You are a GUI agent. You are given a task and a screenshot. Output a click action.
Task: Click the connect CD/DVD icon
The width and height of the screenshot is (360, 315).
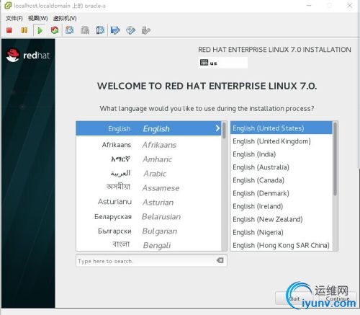tap(130, 30)
